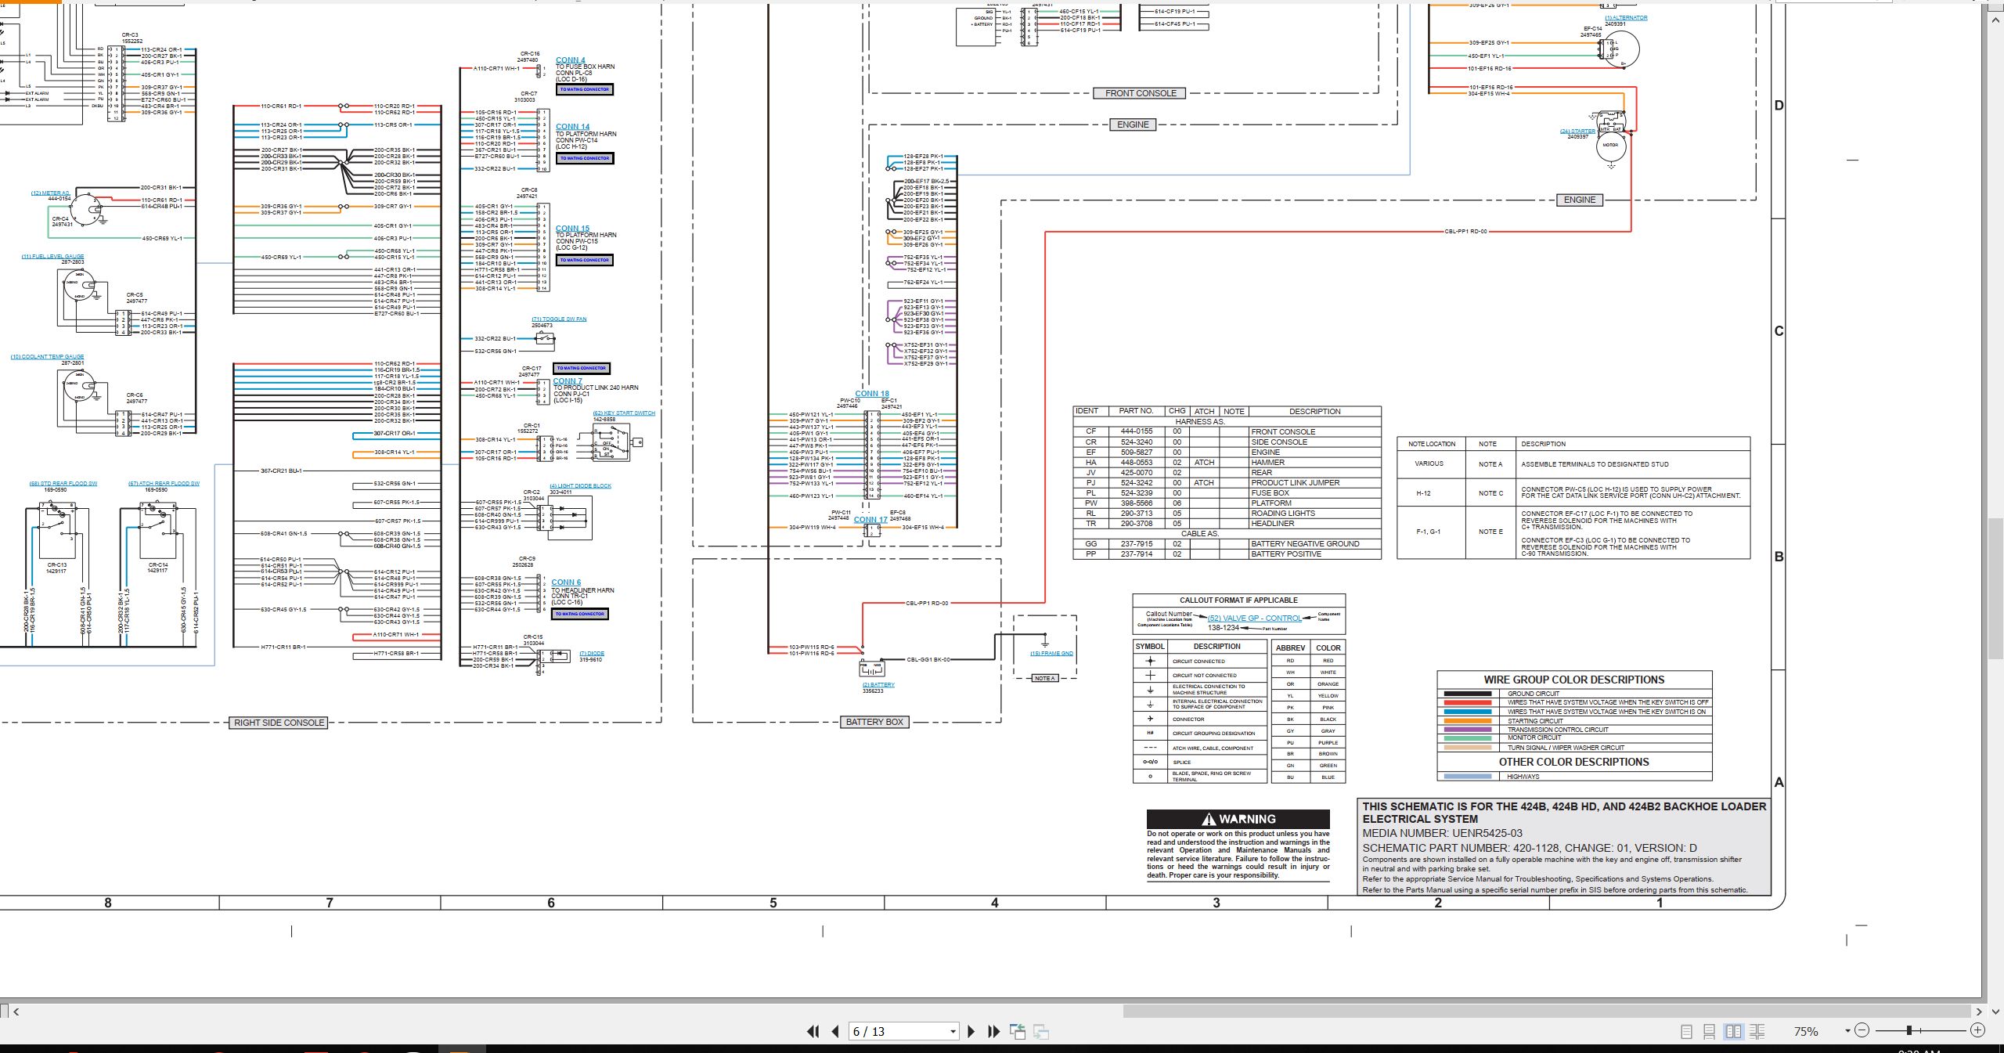Image resolution: width=2004 pixels, height=1053 pixels.
Task: Switch to single page view
Action: (1687, 1032)
